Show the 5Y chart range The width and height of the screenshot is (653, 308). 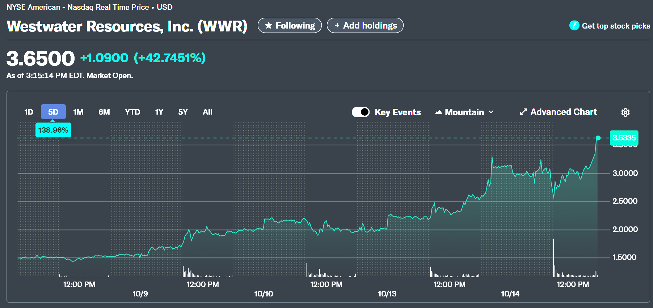click(x=183, y=112)
